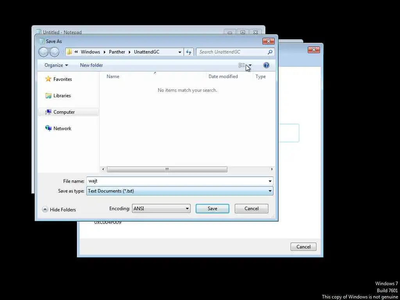Open the Encoding ANSI dropdown

tap(161, 209)
